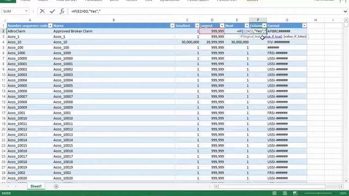349x196 pixels.
Task: Open the Name column filter dropdown
Action: (x=172, y=26)
